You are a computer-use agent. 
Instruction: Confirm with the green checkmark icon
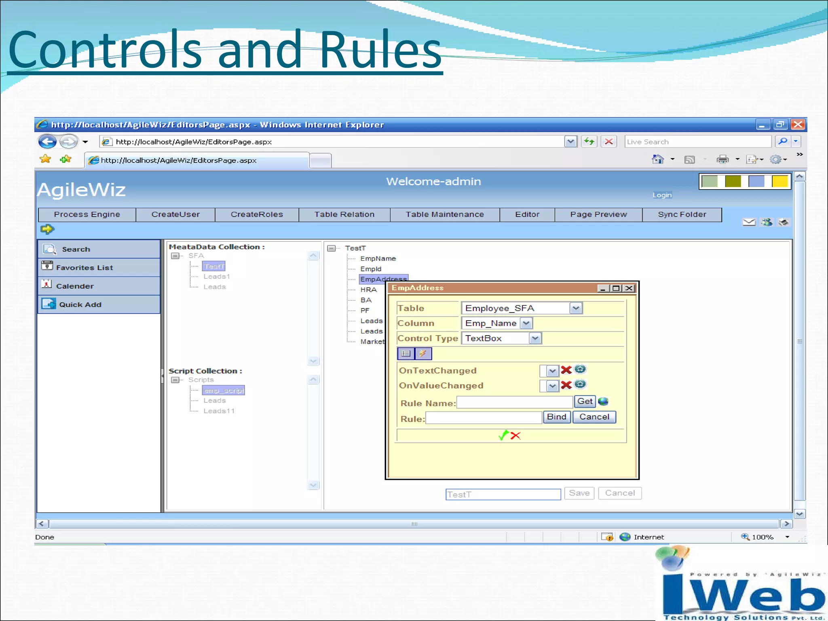tap(503, 435)
